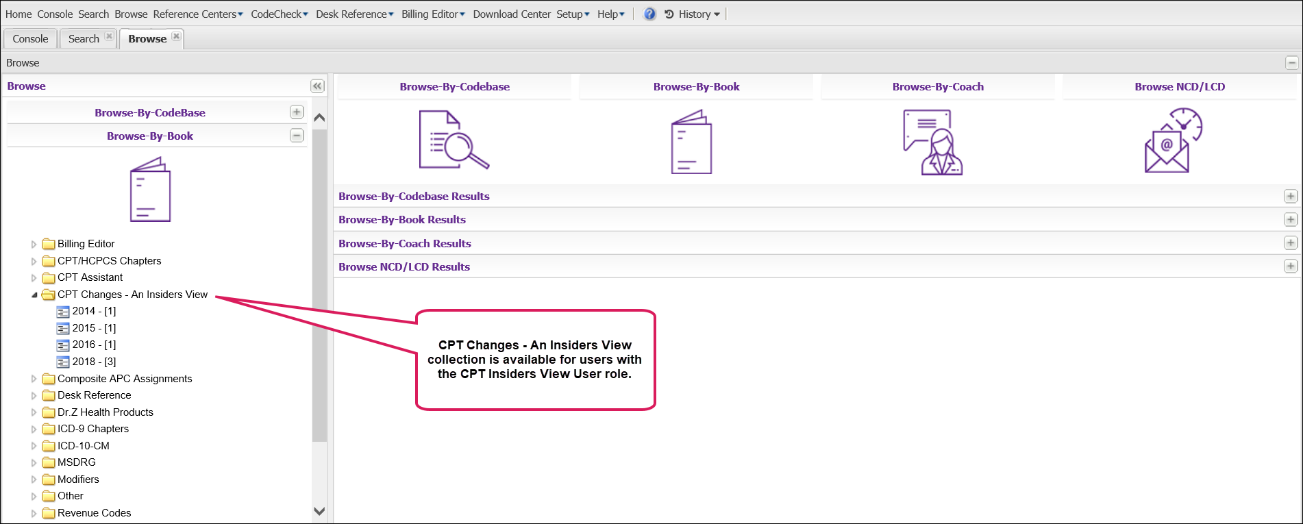1303x524 pixels.
Task: Switch to the Console tab
Action: tap(30, 39)
